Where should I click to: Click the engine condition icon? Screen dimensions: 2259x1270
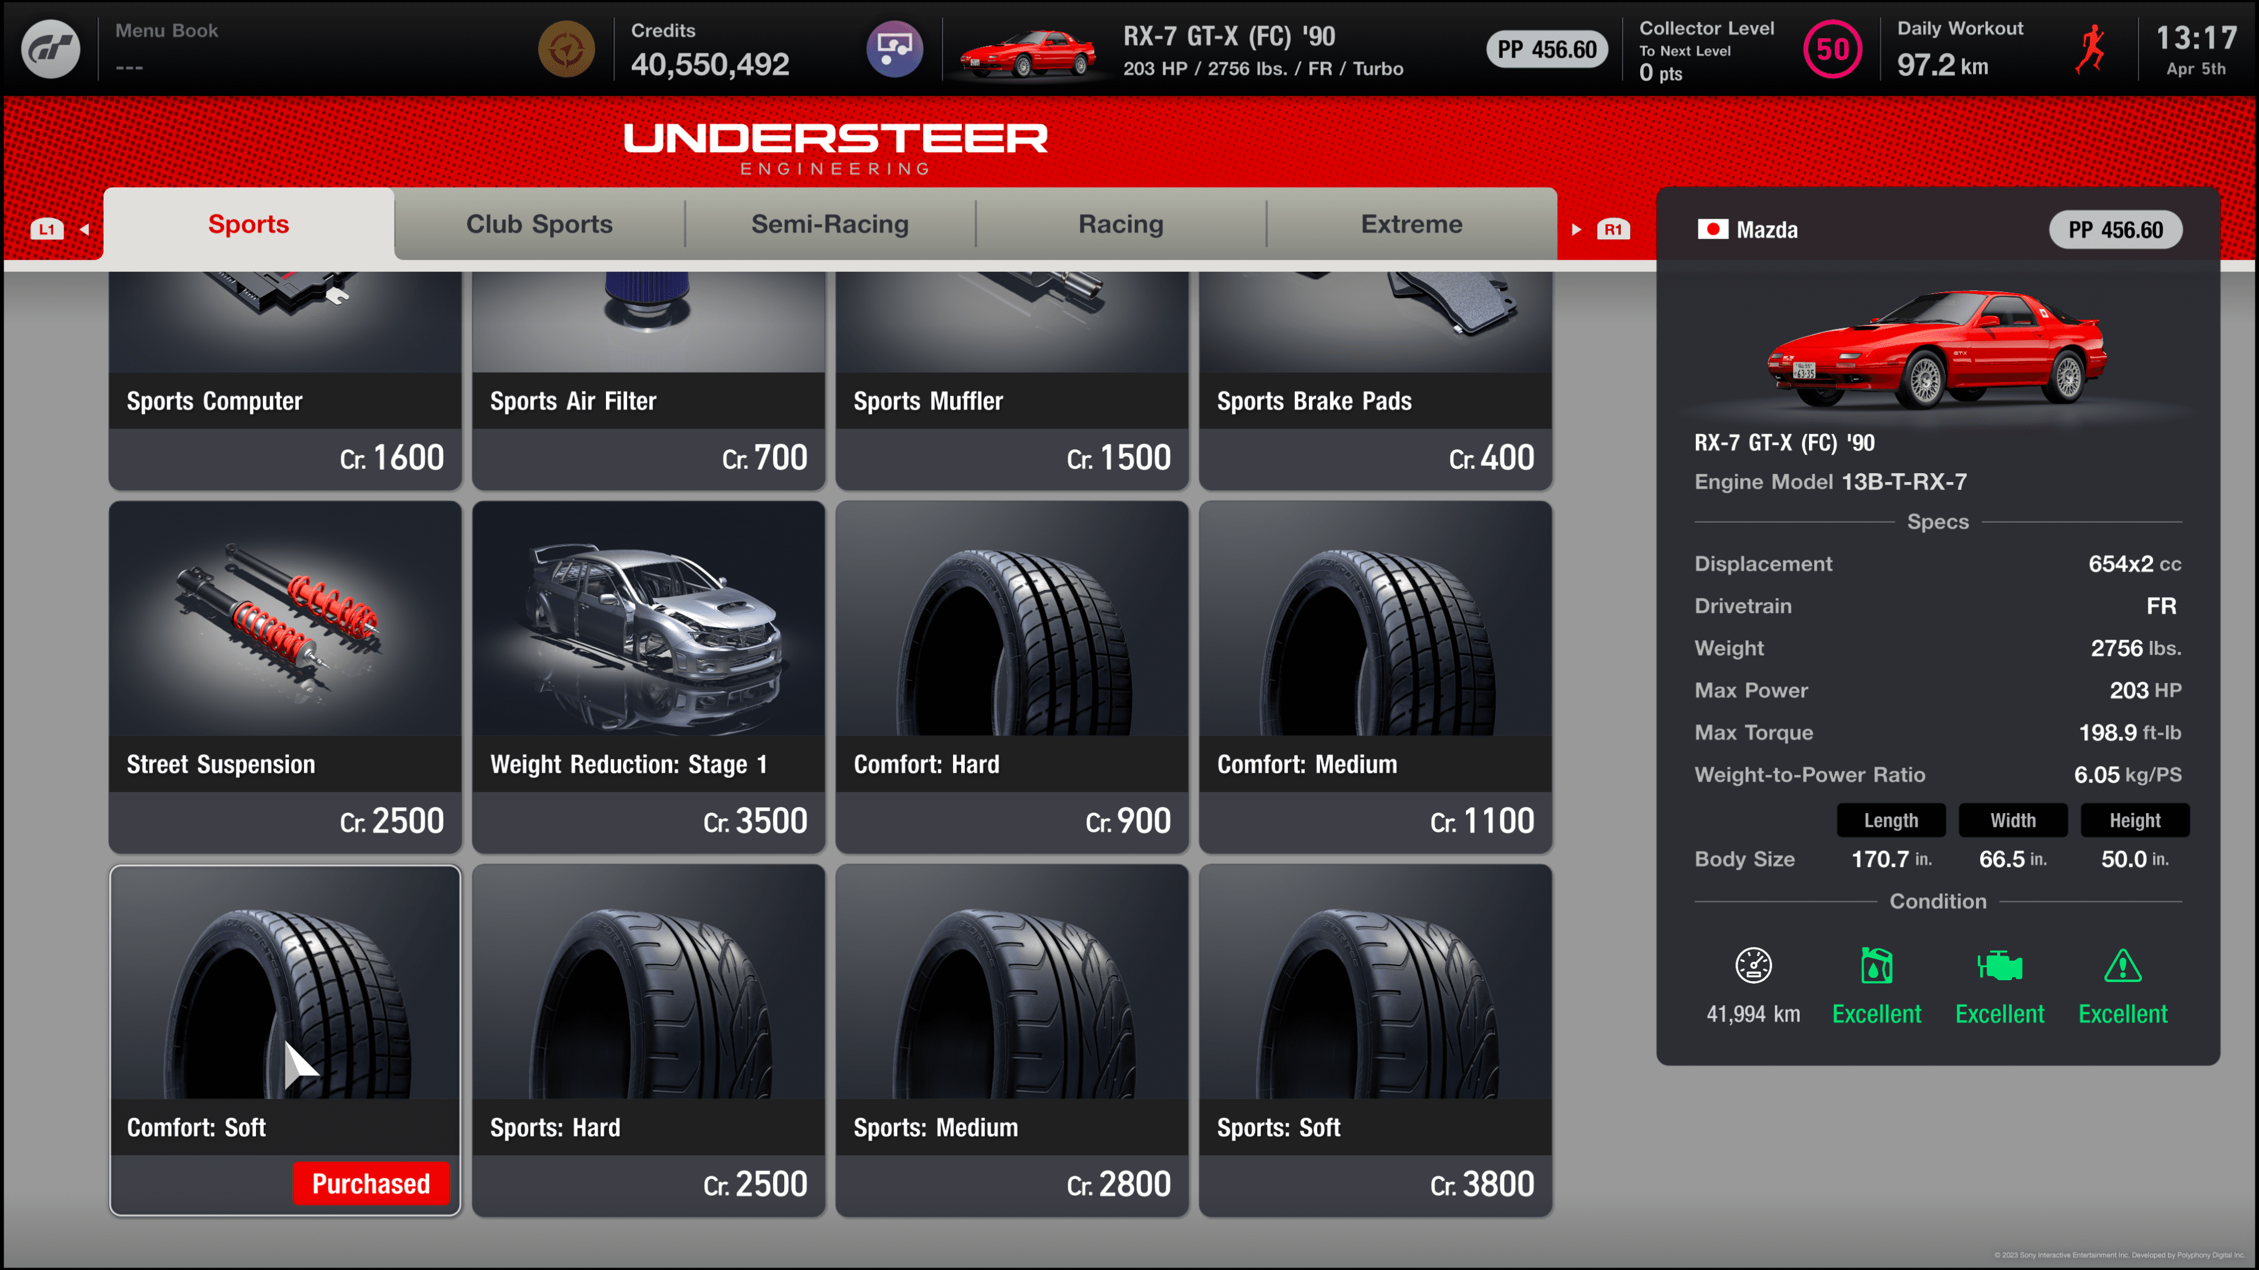2000,966
